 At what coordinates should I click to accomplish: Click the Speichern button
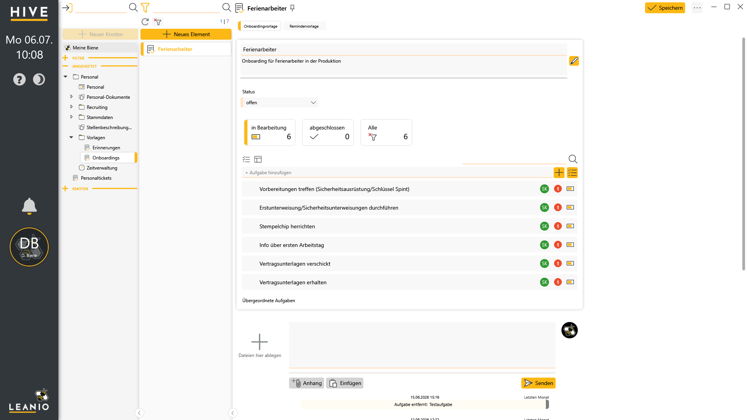pyautogui.click(x=665, y=8)
